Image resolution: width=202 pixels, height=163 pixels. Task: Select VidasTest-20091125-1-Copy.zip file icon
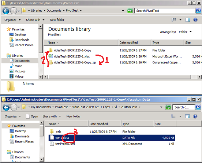tap(50, 62)
